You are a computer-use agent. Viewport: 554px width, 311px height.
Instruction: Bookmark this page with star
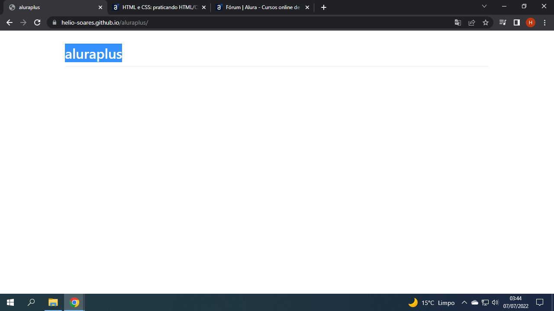pyautogui.click(x=486, y=22)
